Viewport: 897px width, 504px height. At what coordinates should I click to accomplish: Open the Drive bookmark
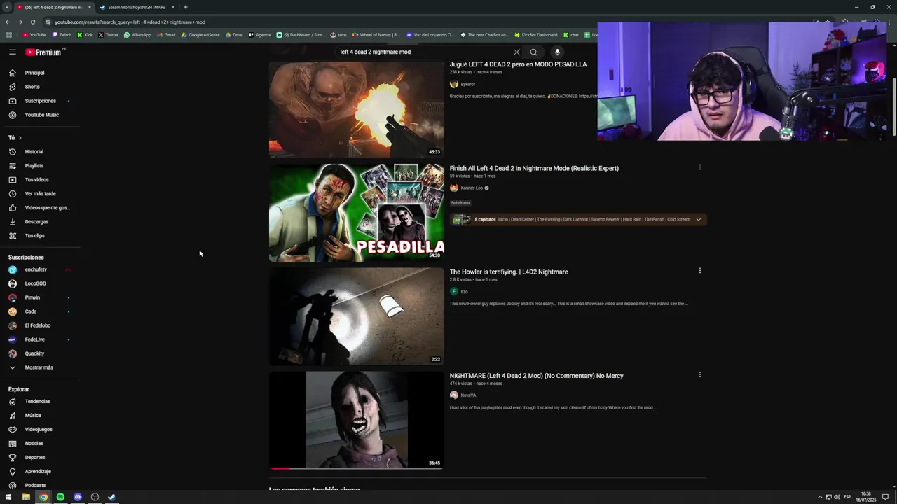(234, 35)
